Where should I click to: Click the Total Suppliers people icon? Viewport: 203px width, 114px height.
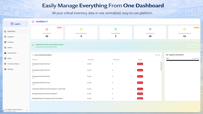tap(116, 29)
